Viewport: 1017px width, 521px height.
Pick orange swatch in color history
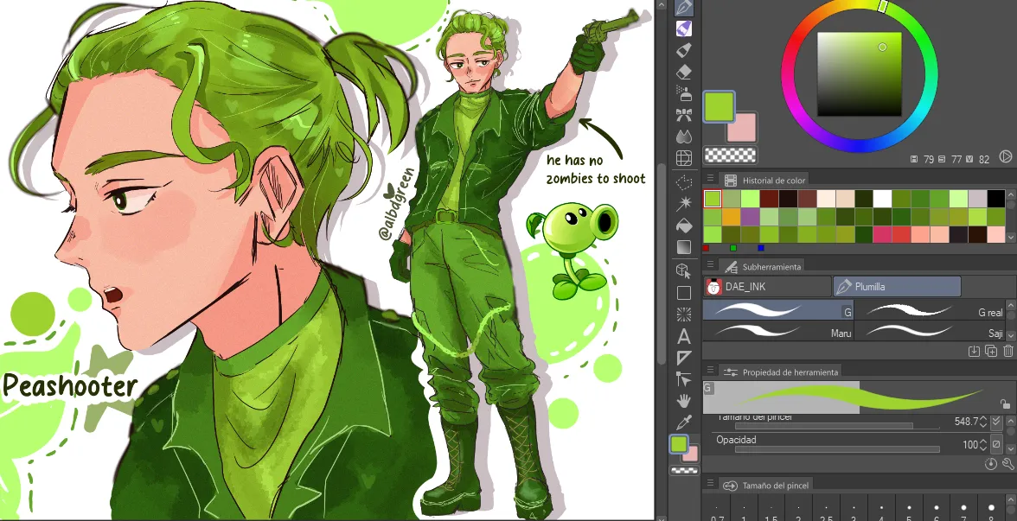tap(731, 216)
